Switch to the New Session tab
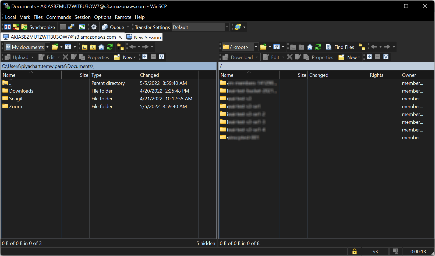The width and height of the screenshot is (435, 256). 144,37
